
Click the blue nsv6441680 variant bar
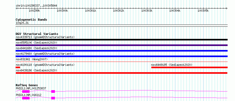[121, 51]
